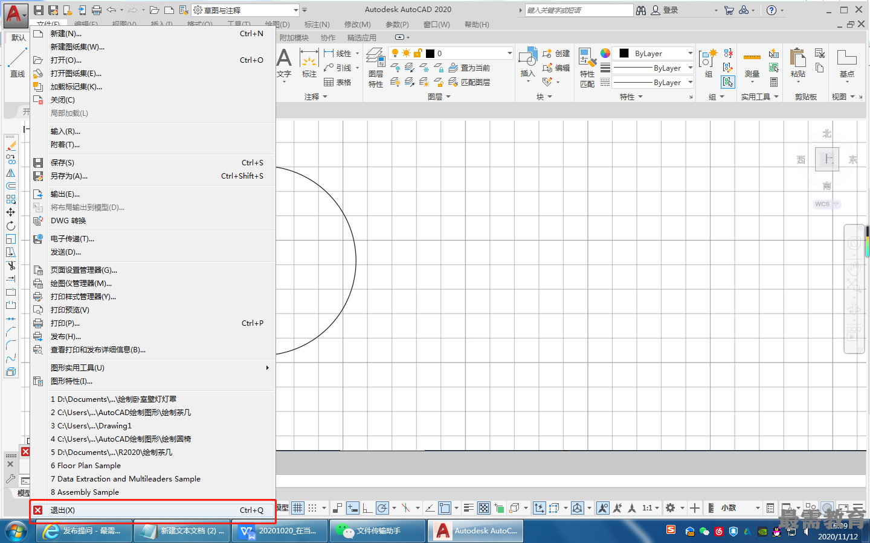This screenshot has width=870, height=543.
Task: Open the annotation scale 1:1 dropdown
Action: coord(651,508)
